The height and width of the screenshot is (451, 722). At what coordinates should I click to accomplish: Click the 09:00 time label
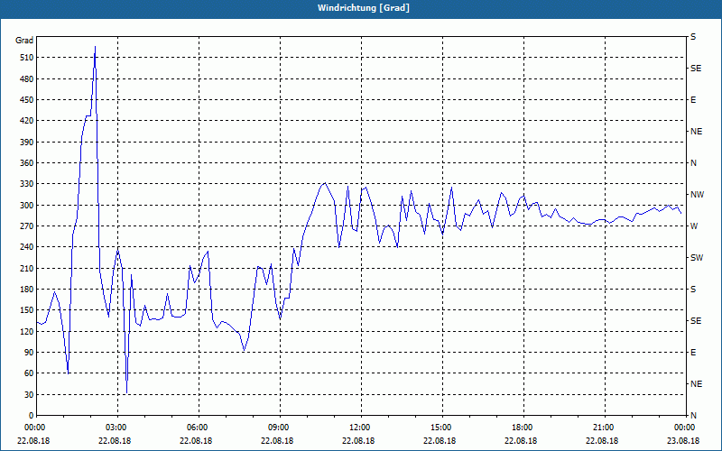[280, 428]
